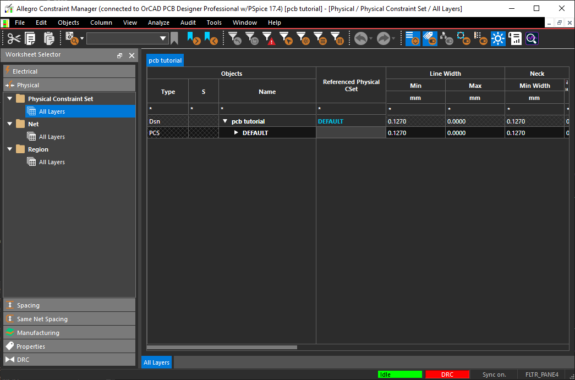The image size is (575, 380).
Task: Click the filter with red warning icon
Action: [x=269, y=38]
